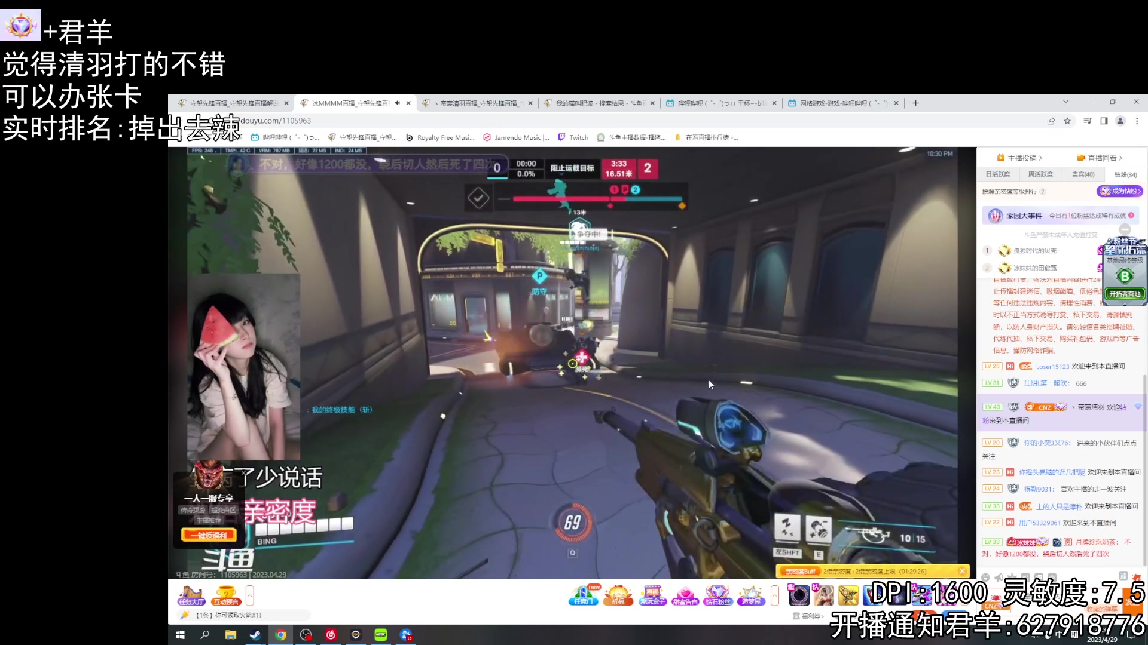Open Chrome profile avatar icon
Screen dimensions: 1148x645
point(1120,121)
